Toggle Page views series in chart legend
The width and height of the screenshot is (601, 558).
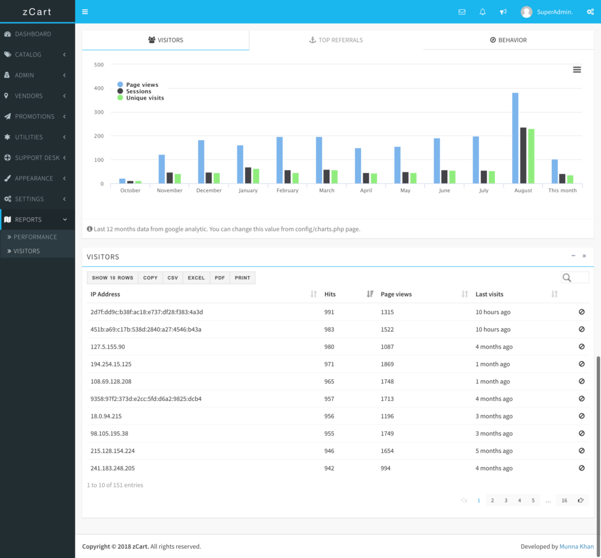coord(141,85)
